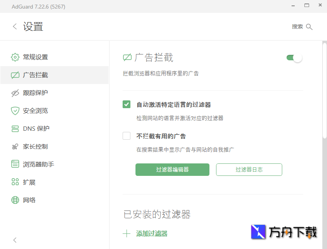Viewport: 327px width, 249px height.
Task: Select the 扩展 extensions icon
Action: 15,182
